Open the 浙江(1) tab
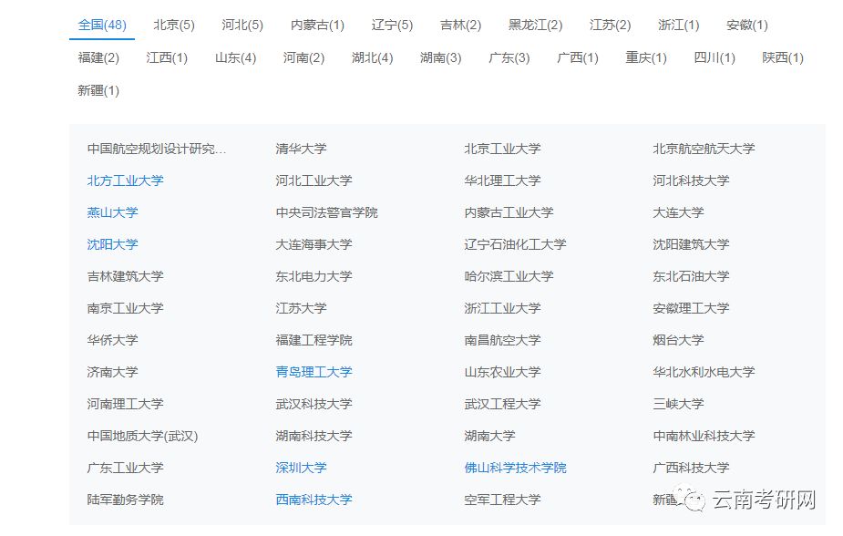 tap(678, 25)
